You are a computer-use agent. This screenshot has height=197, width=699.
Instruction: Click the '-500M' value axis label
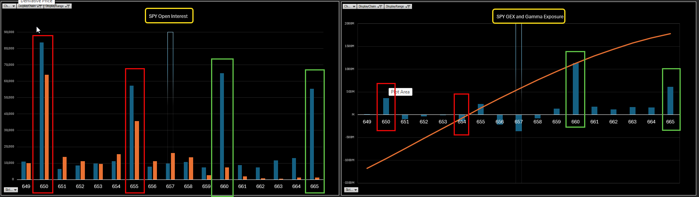click(x=350, y=137)
